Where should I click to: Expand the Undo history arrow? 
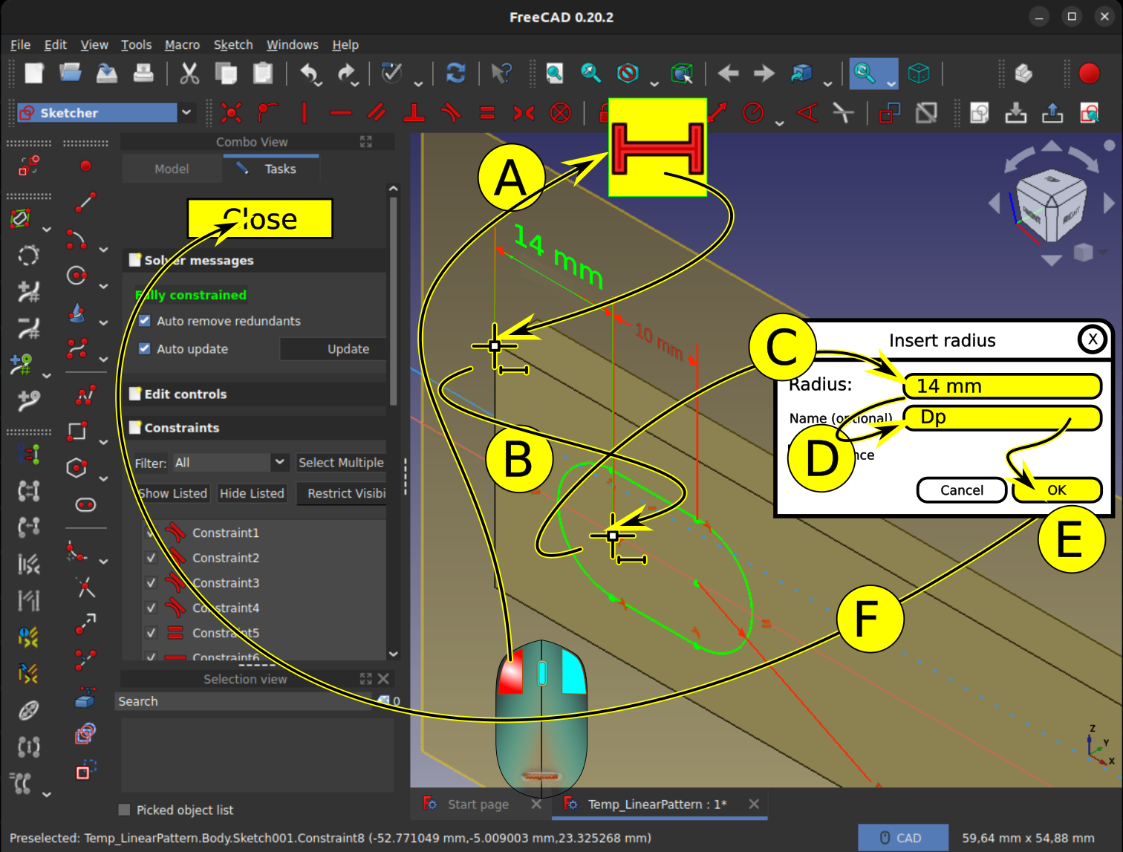(318, 84)
